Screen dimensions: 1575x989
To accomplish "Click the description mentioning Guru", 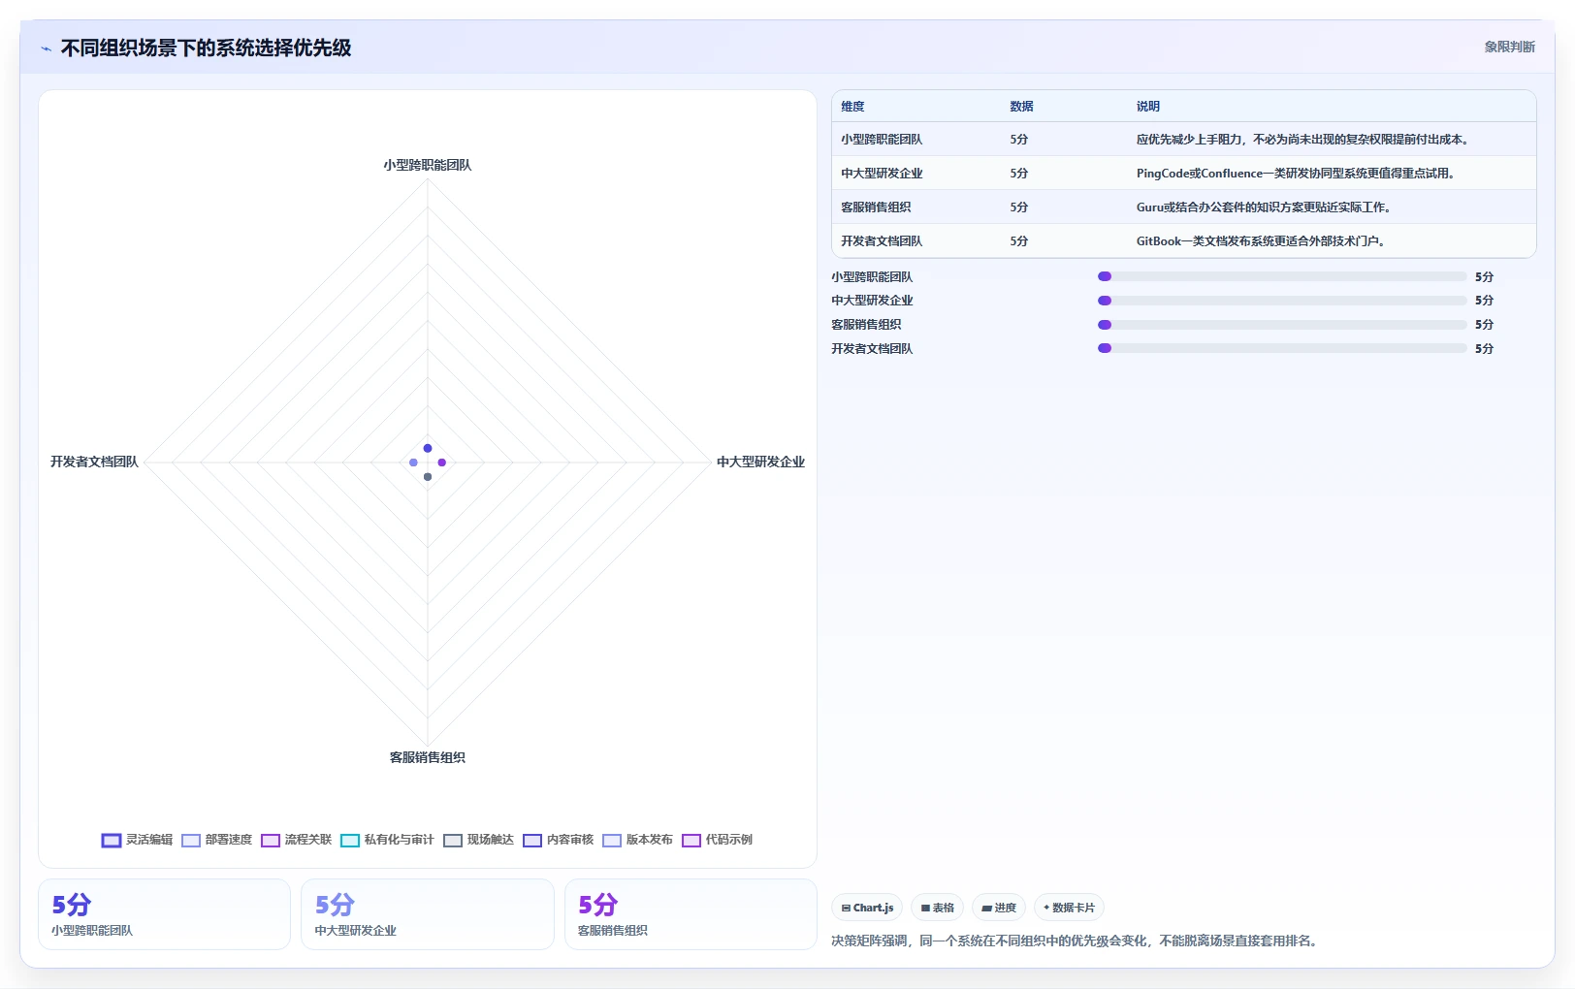I will point(1266,207).
